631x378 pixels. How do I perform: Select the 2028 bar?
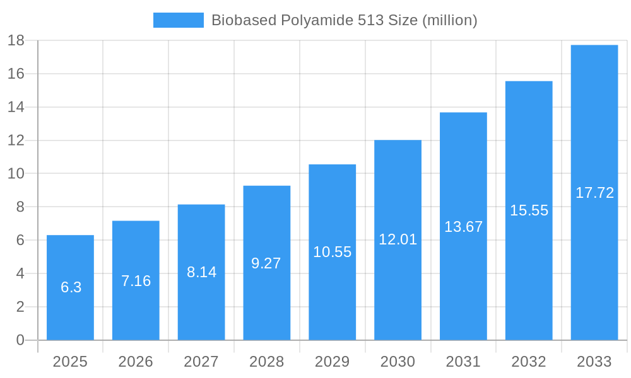point(267,261)
